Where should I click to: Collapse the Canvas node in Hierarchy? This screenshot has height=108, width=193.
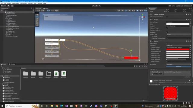click(x=5, y=19)
